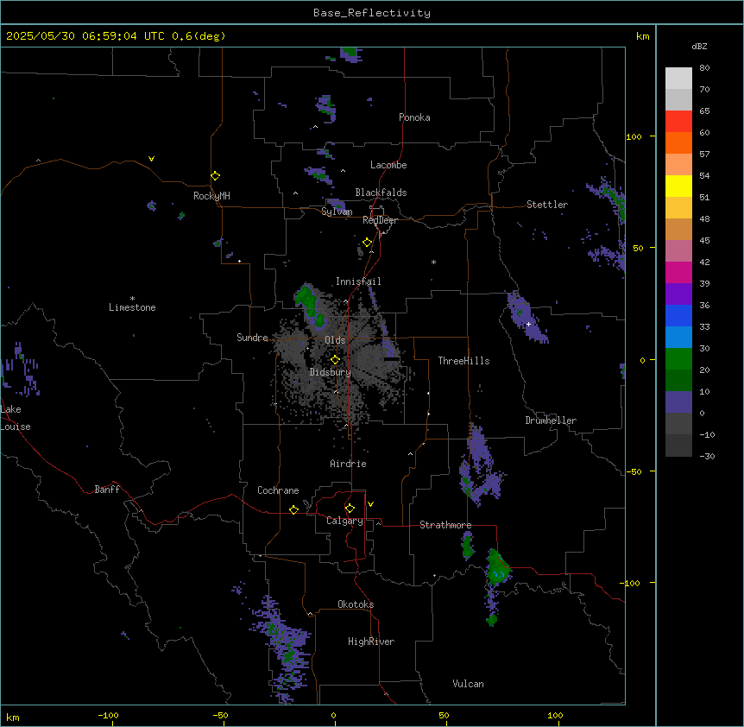The height and width of the screenshot is (727, 744).
Task: Click the Cochrane town label
Action: (x=278, y=490)
